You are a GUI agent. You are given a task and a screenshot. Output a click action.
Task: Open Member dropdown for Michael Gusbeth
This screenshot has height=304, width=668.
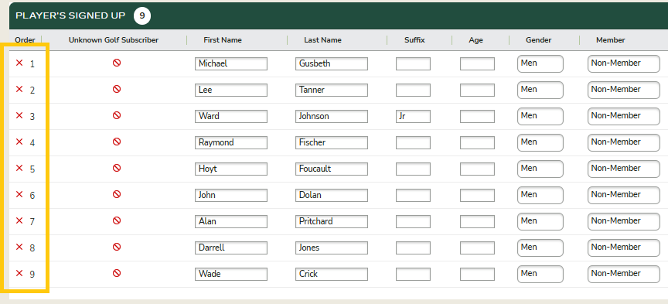624,63
